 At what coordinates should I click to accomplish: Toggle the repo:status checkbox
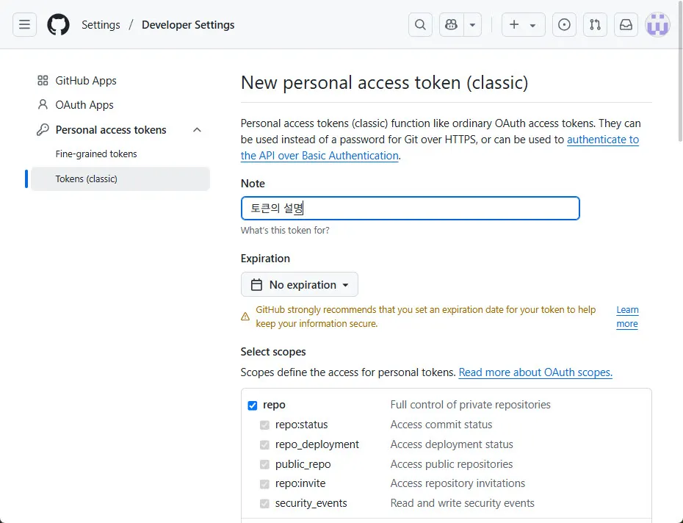(264, 425)
